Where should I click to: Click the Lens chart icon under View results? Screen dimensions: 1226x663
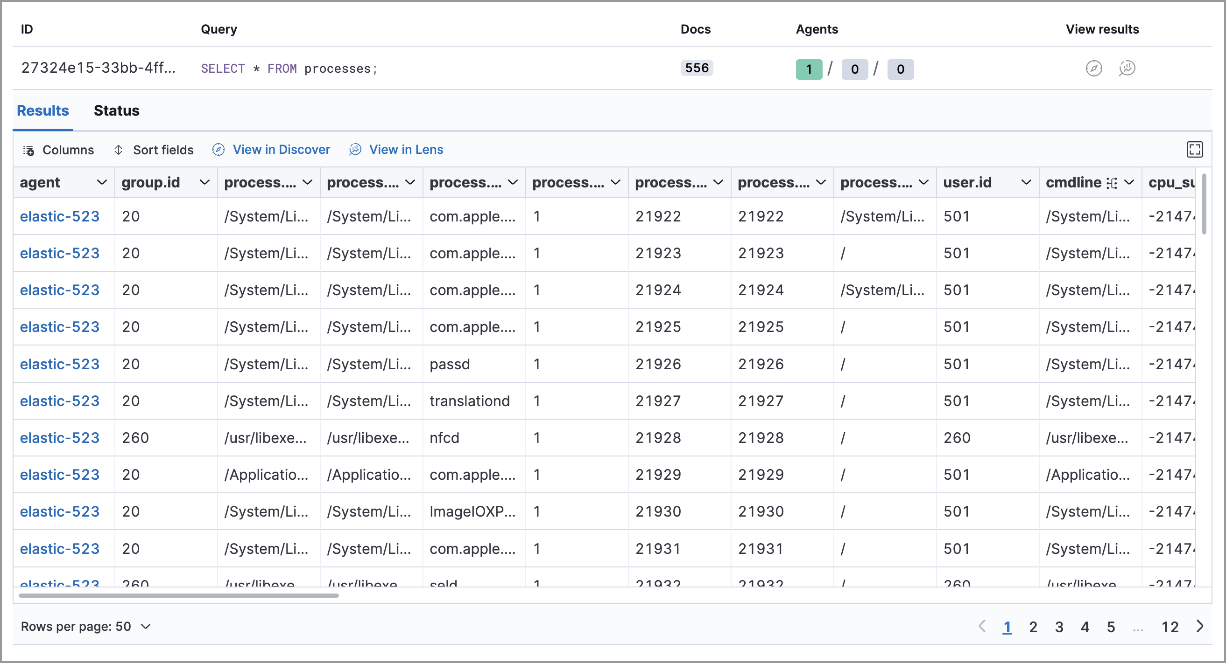pos(1127,69)
